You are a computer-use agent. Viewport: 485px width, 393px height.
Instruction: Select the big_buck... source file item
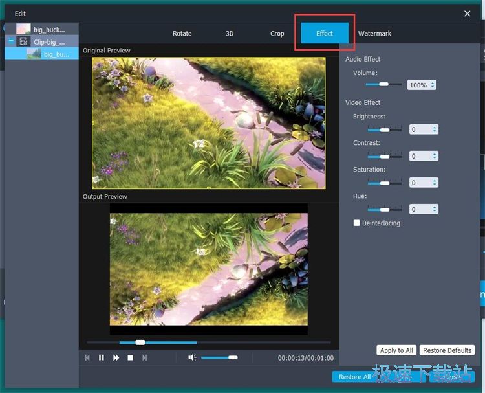pyautogui.click(x=41, y=29)
